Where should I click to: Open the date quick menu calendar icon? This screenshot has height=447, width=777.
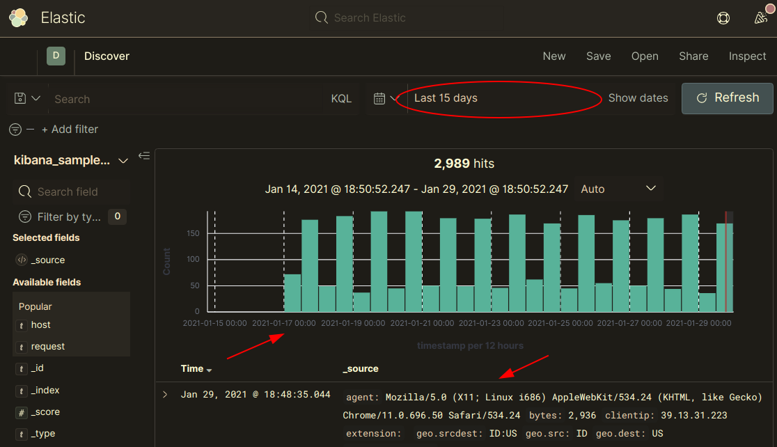click(x=379, y=99)
